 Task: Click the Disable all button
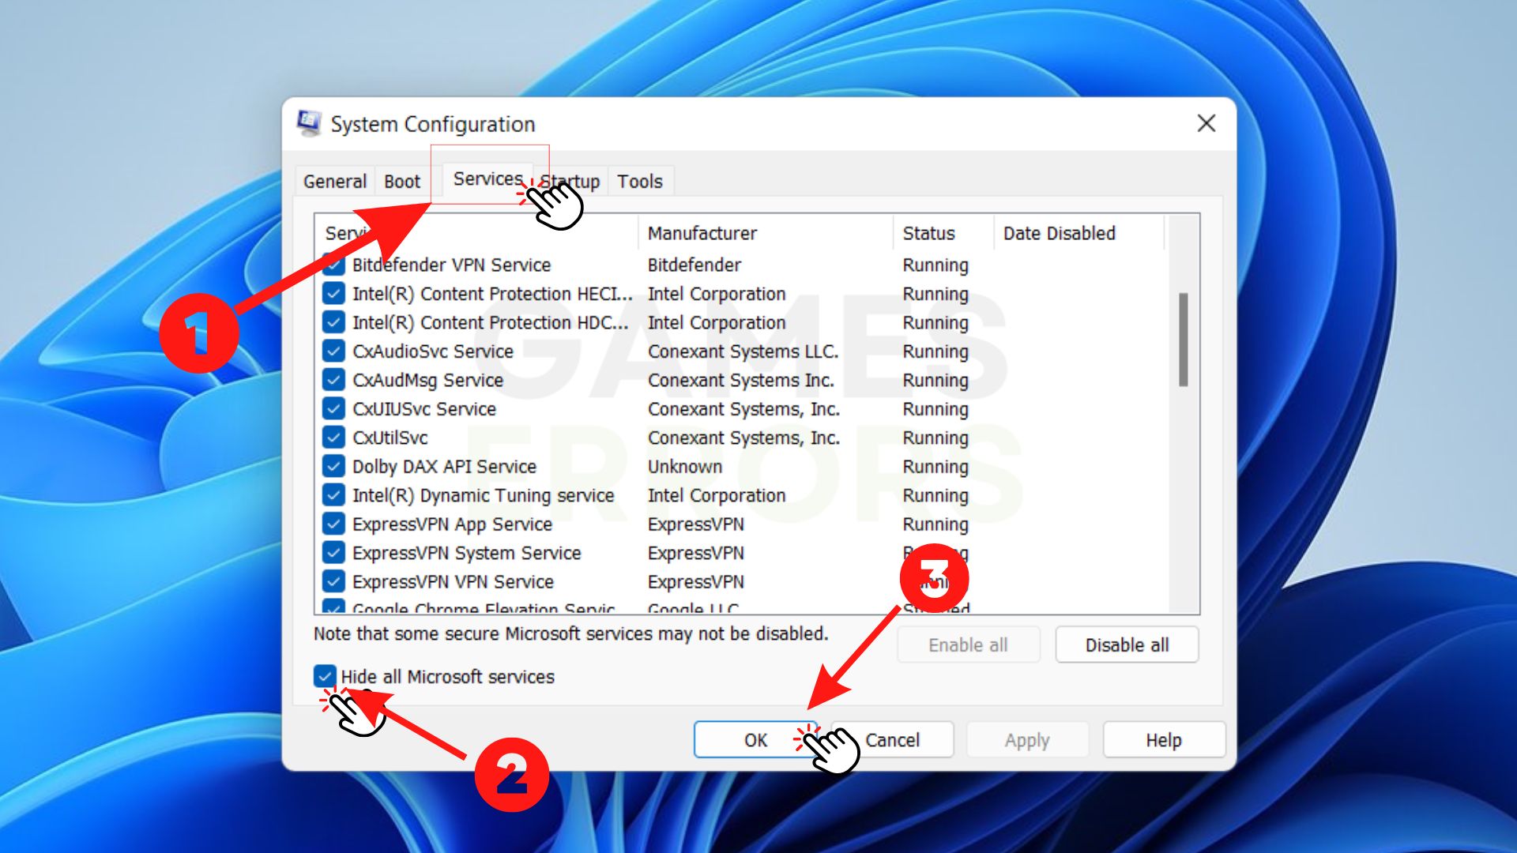(1127, 645)
